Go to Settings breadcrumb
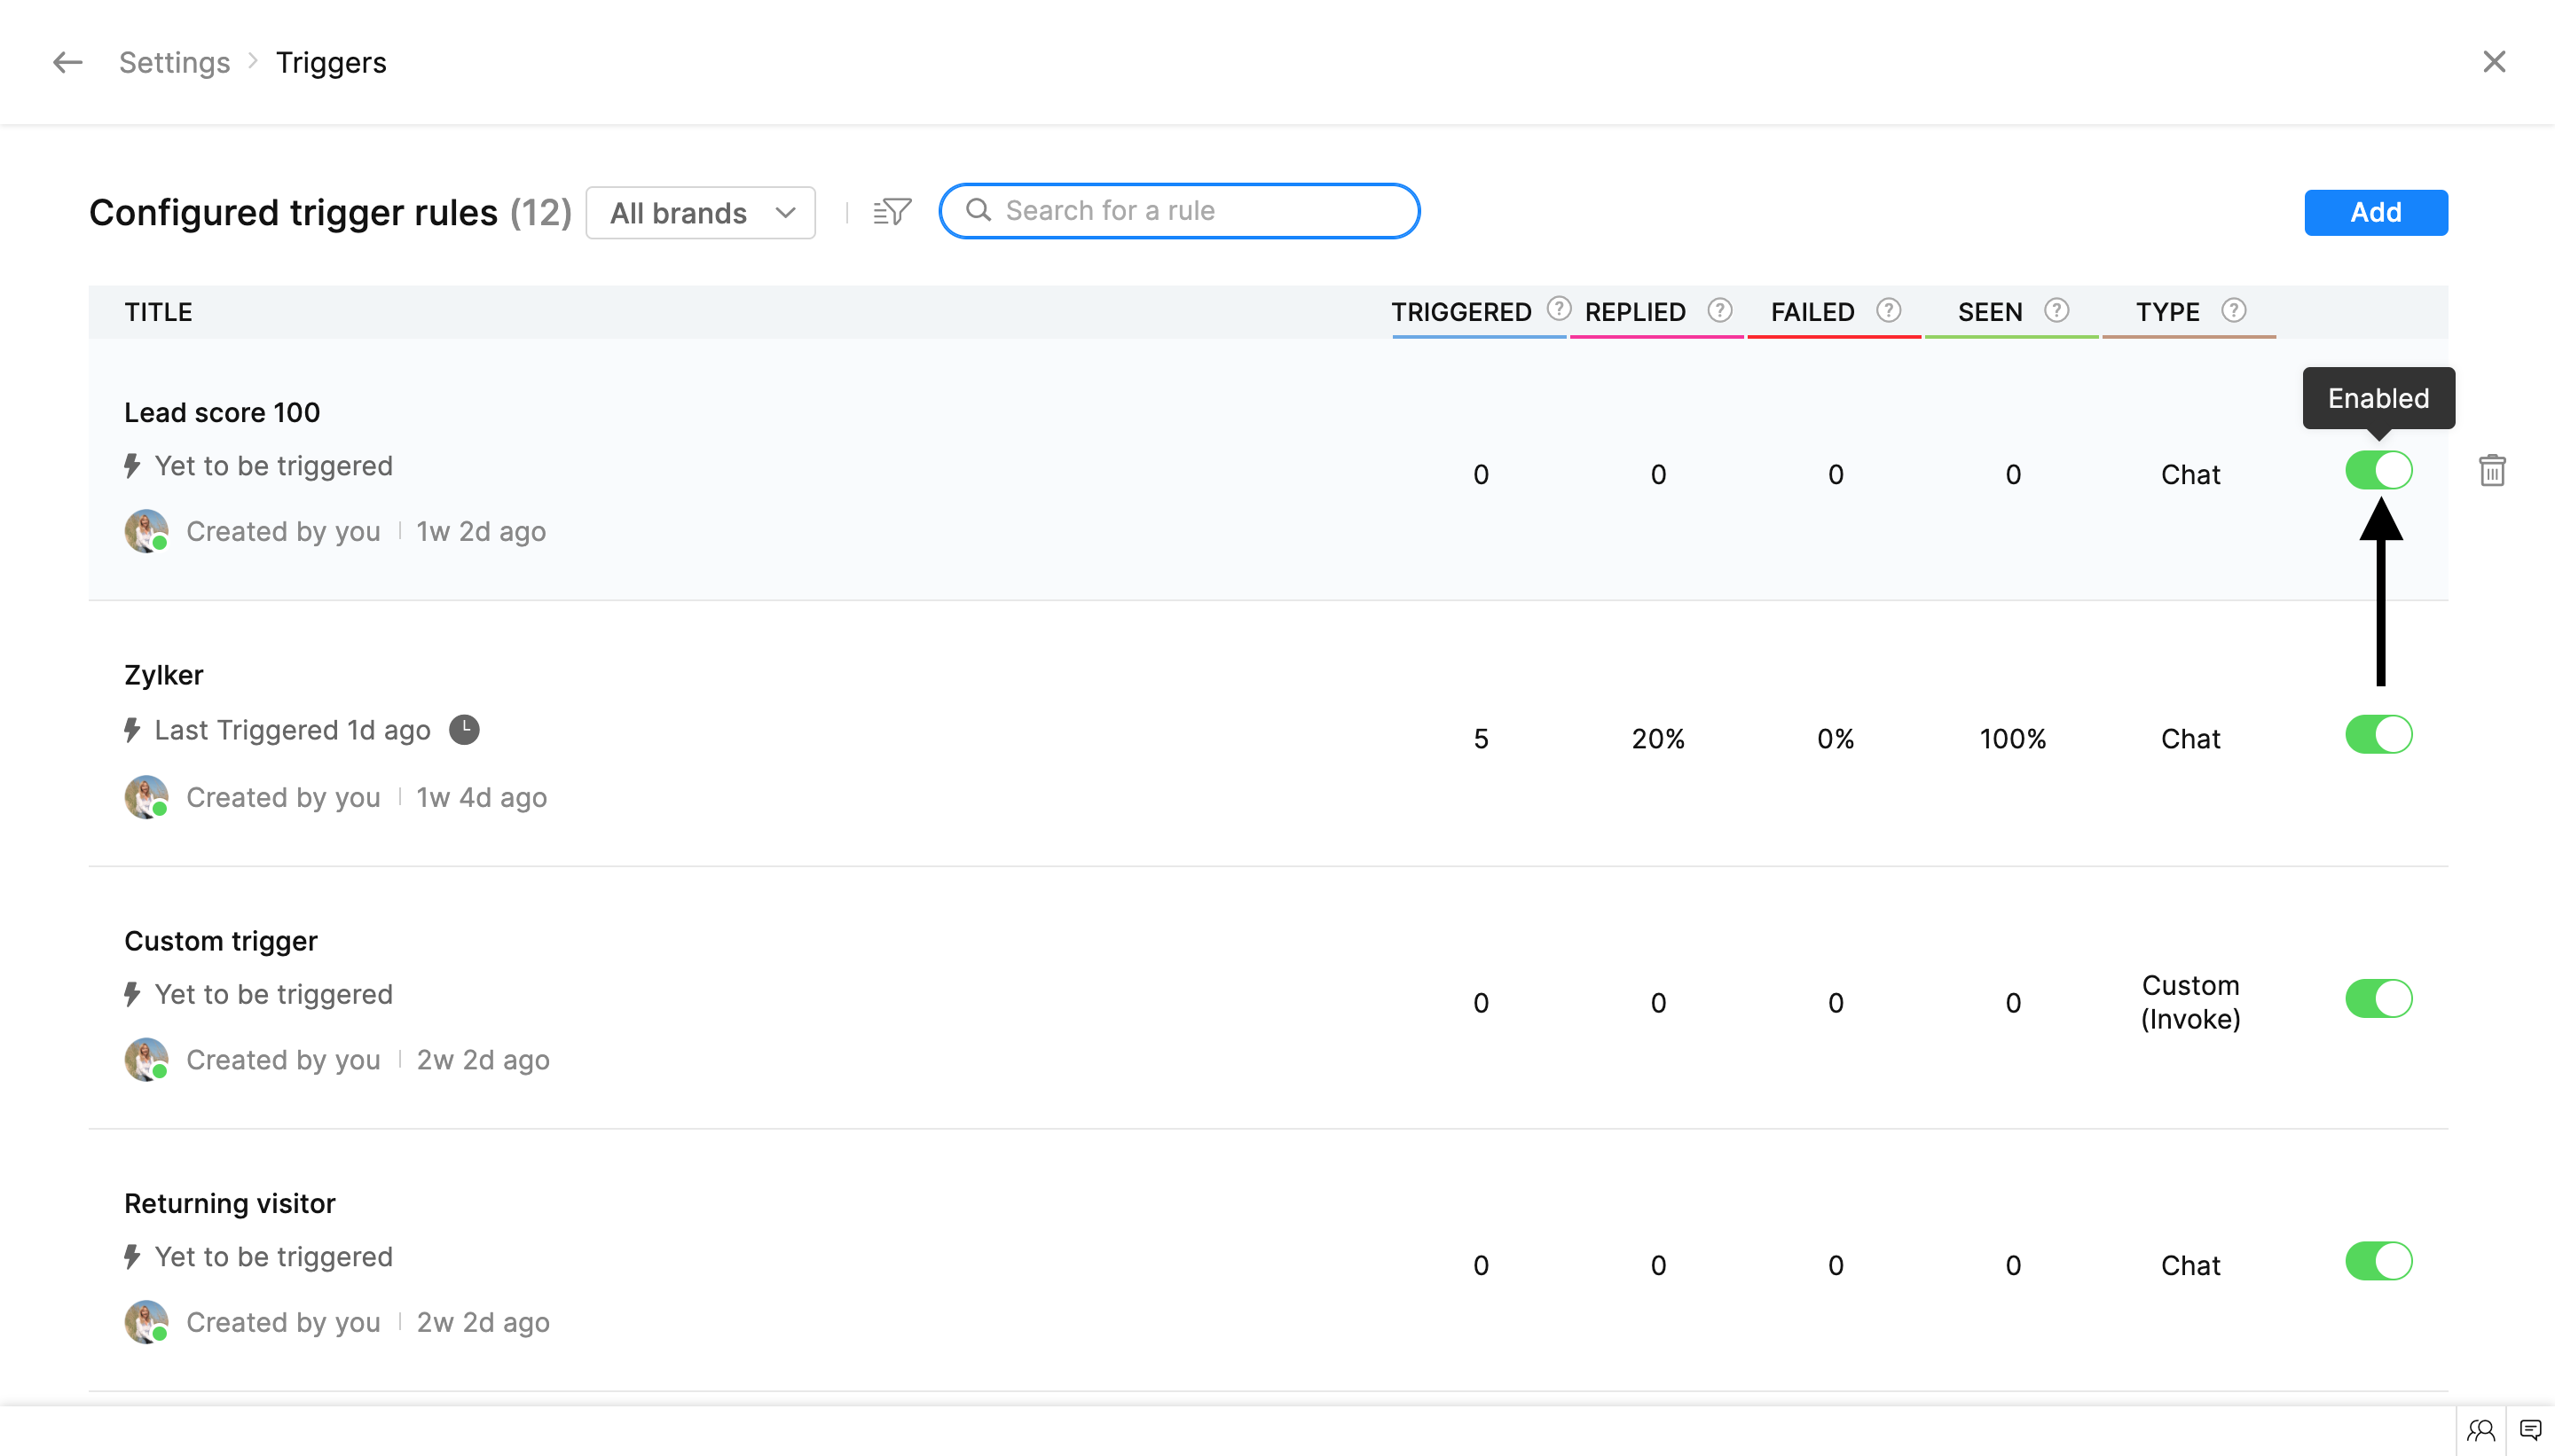Screen dimensions: 2555x1456 point(174,62)
